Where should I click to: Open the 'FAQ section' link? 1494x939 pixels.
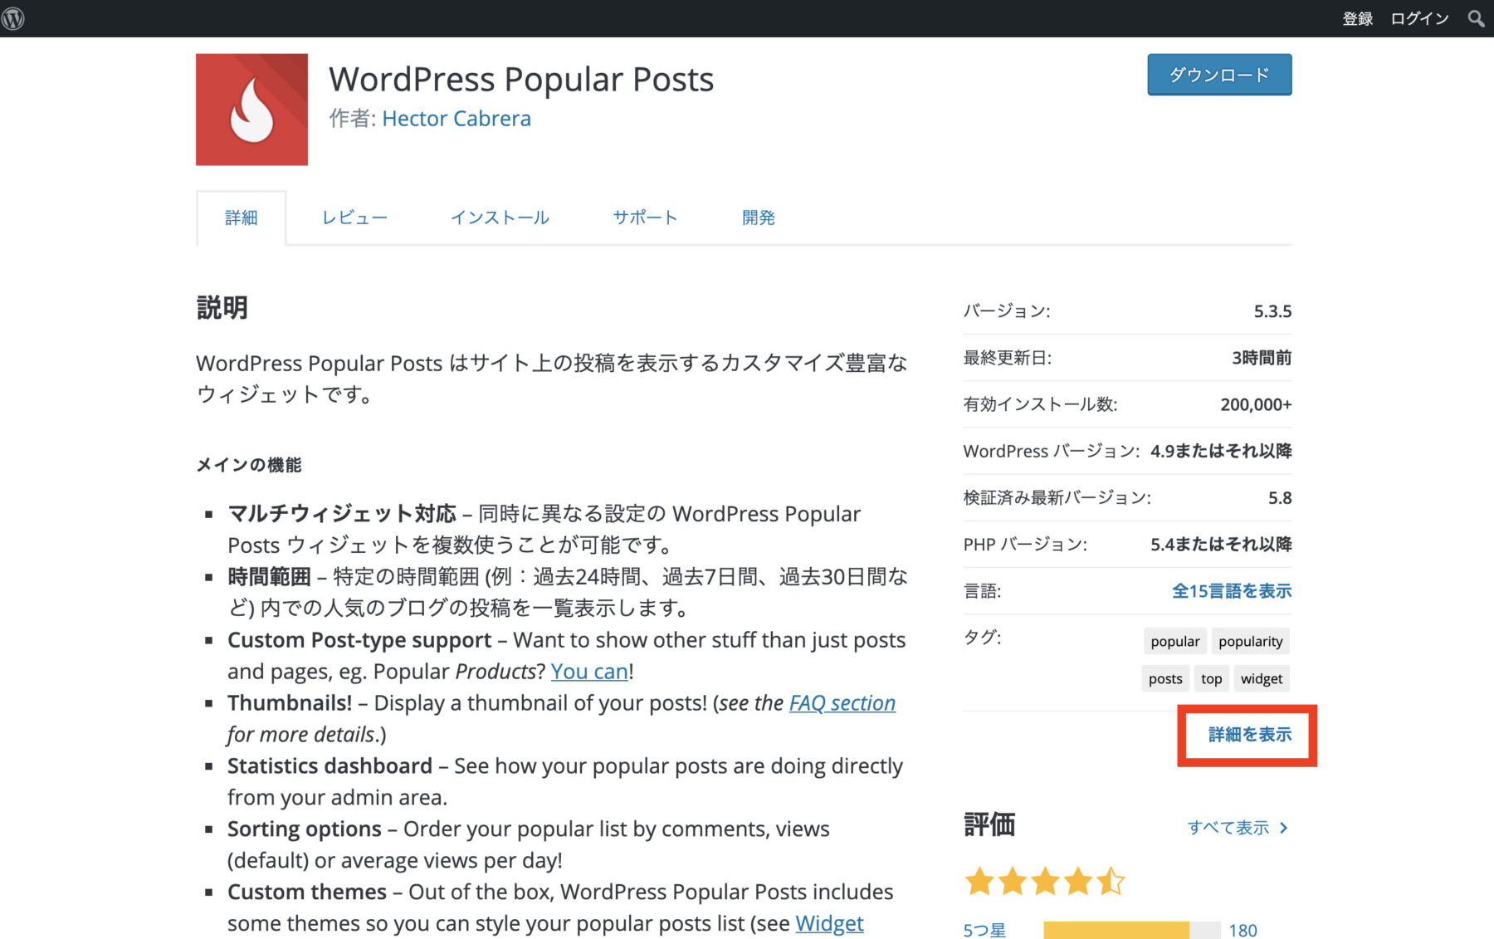click(842, 702)
